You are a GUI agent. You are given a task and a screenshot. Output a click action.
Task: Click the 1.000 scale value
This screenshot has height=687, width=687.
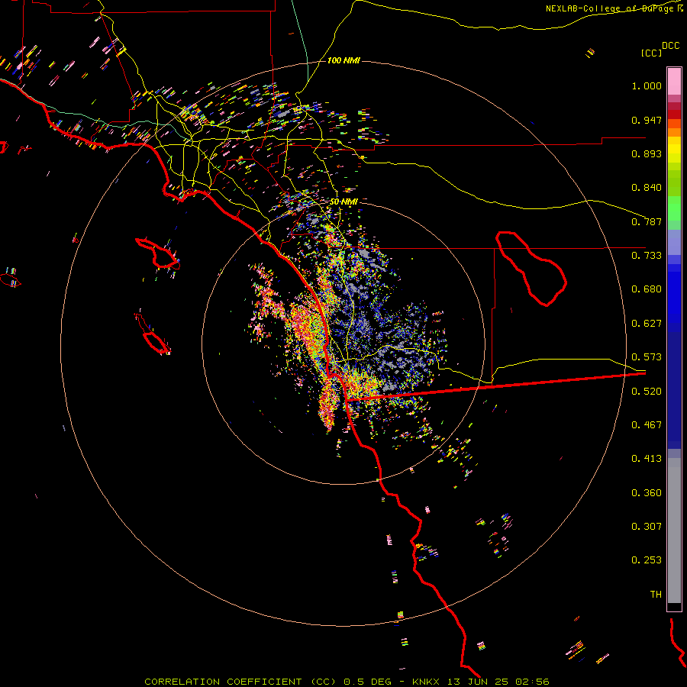click(x=647, y=85)
